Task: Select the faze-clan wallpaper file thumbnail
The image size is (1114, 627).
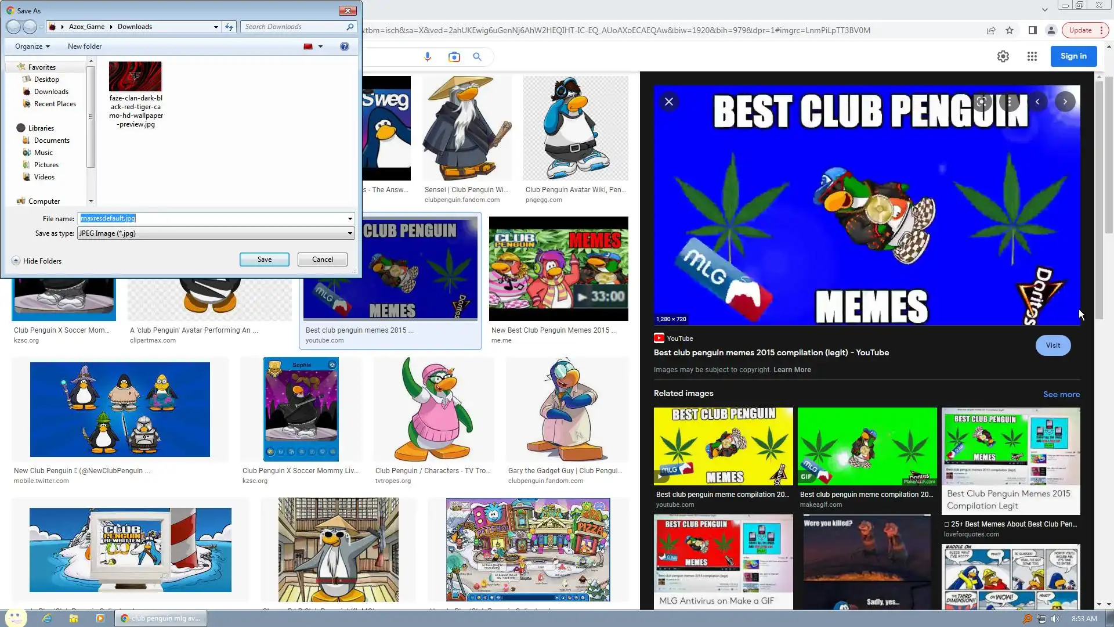Action: point(135,77)
